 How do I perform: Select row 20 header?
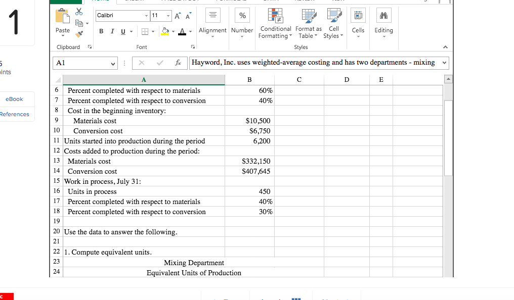(57, 231)
